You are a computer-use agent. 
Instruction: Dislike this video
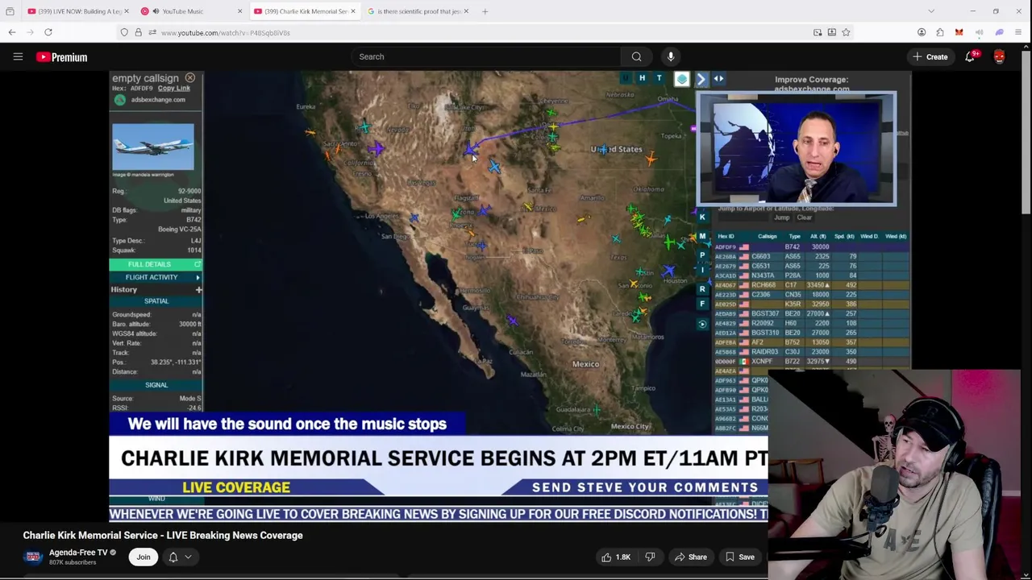pos(650,557)
